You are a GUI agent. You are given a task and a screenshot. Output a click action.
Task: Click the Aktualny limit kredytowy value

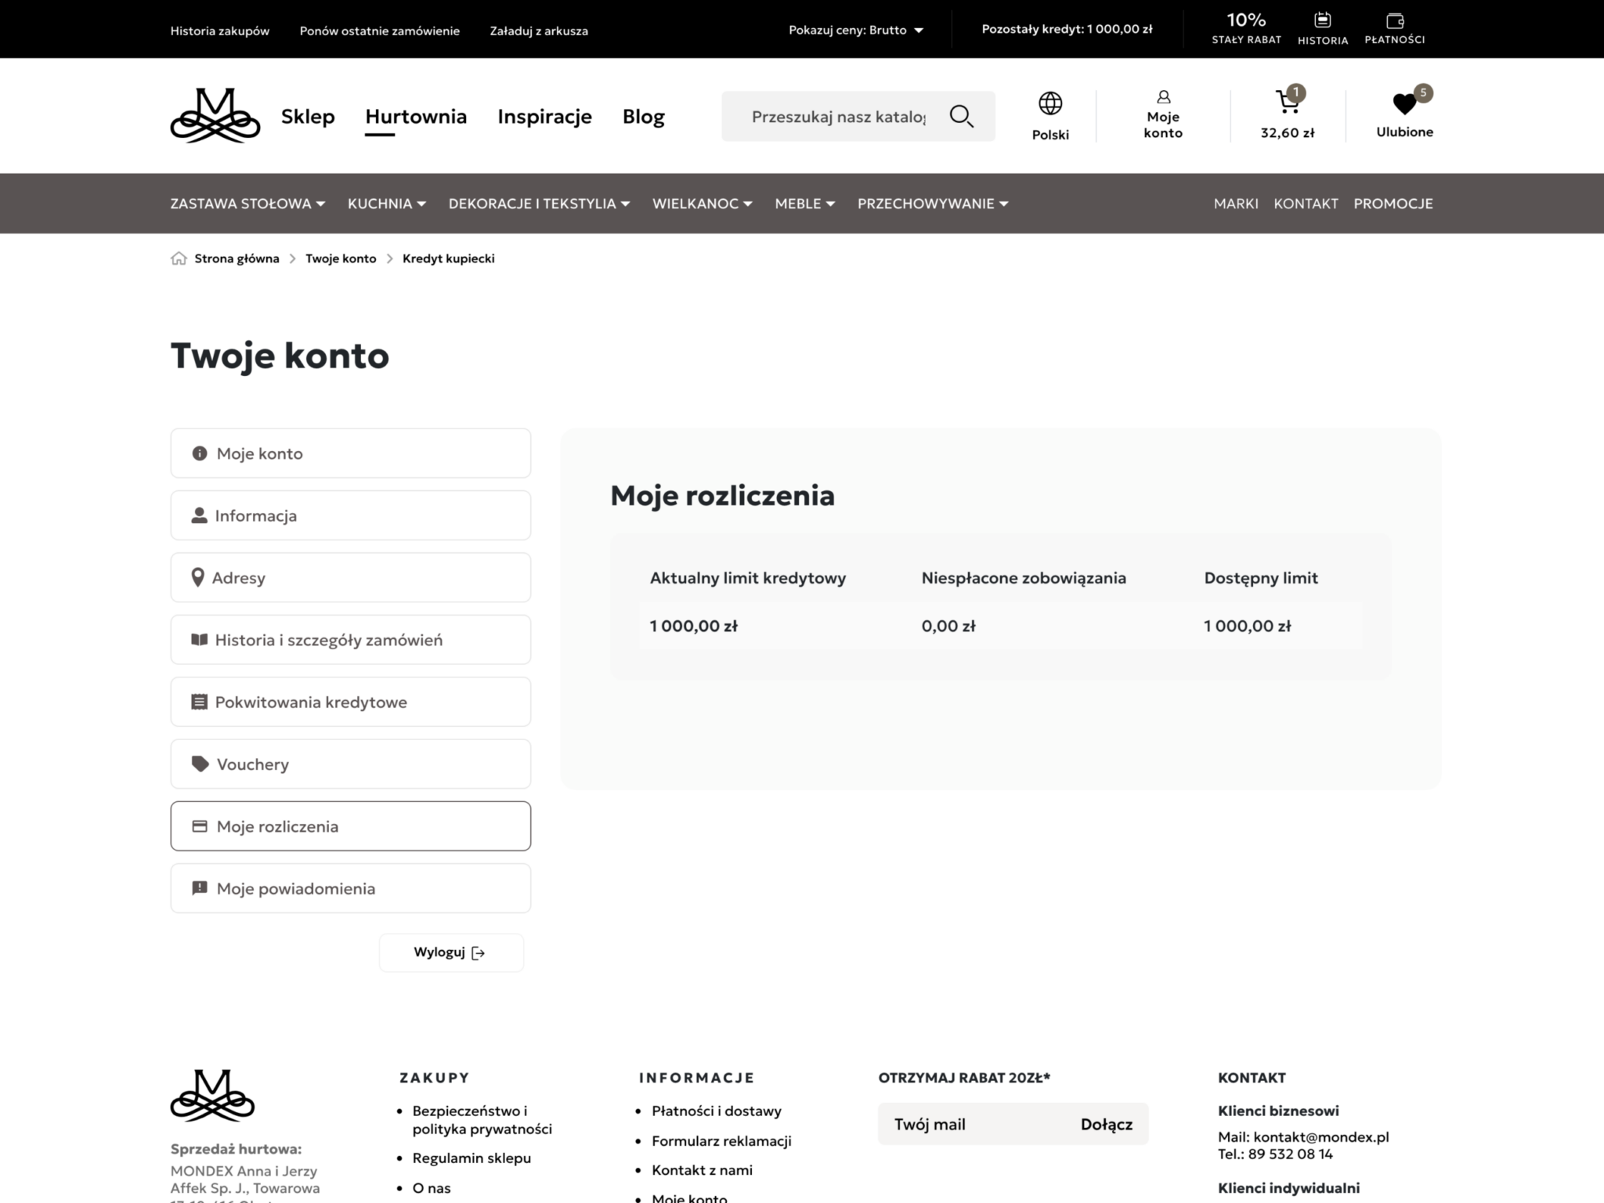(x=693, y=626)
